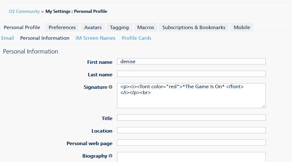Click the Personal Information sub-tab

pos(45,38)
